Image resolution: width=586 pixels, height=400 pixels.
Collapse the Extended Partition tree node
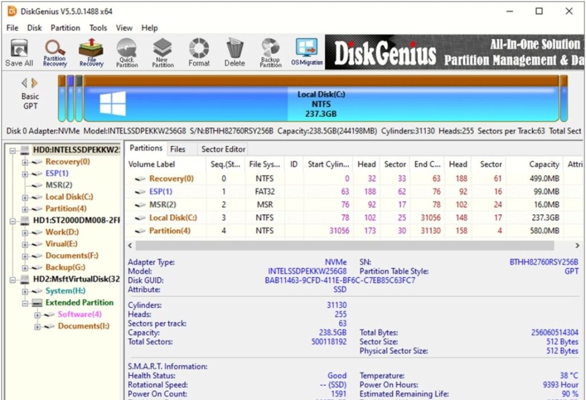click(x=25, y=303)
